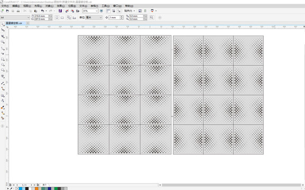This screenshot has height=190, width=305.
Task: Select the Pick tool in toolbox
Action: point(3,24)
